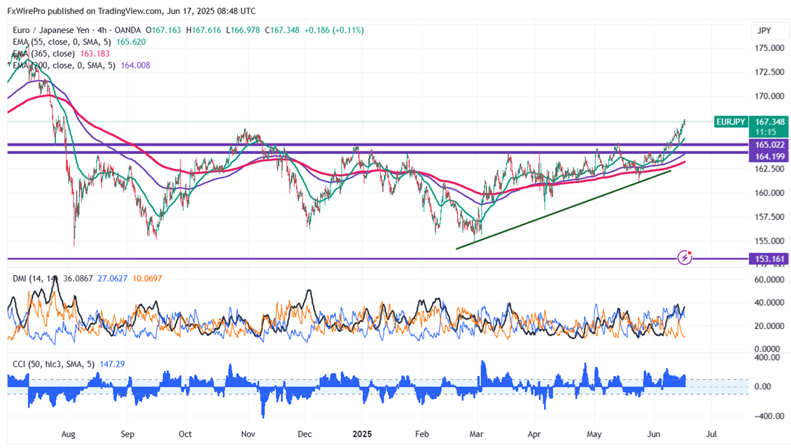Click the EMA 200 value 164.008
This screenshot has width=791, height=448.
pos(135,65)
